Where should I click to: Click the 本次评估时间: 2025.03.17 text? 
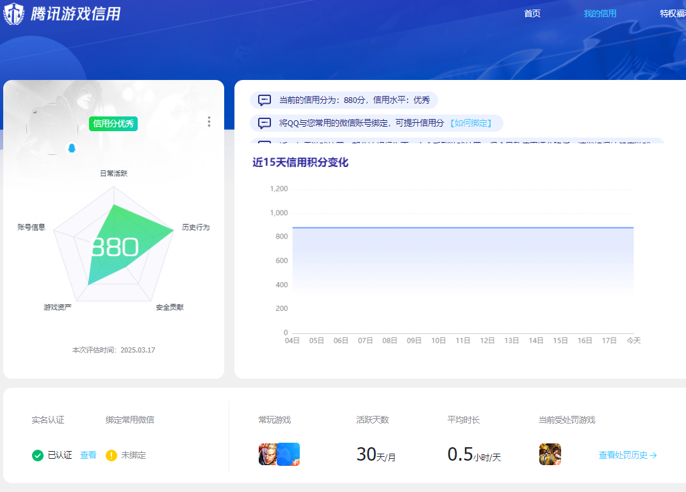(114, 350)
